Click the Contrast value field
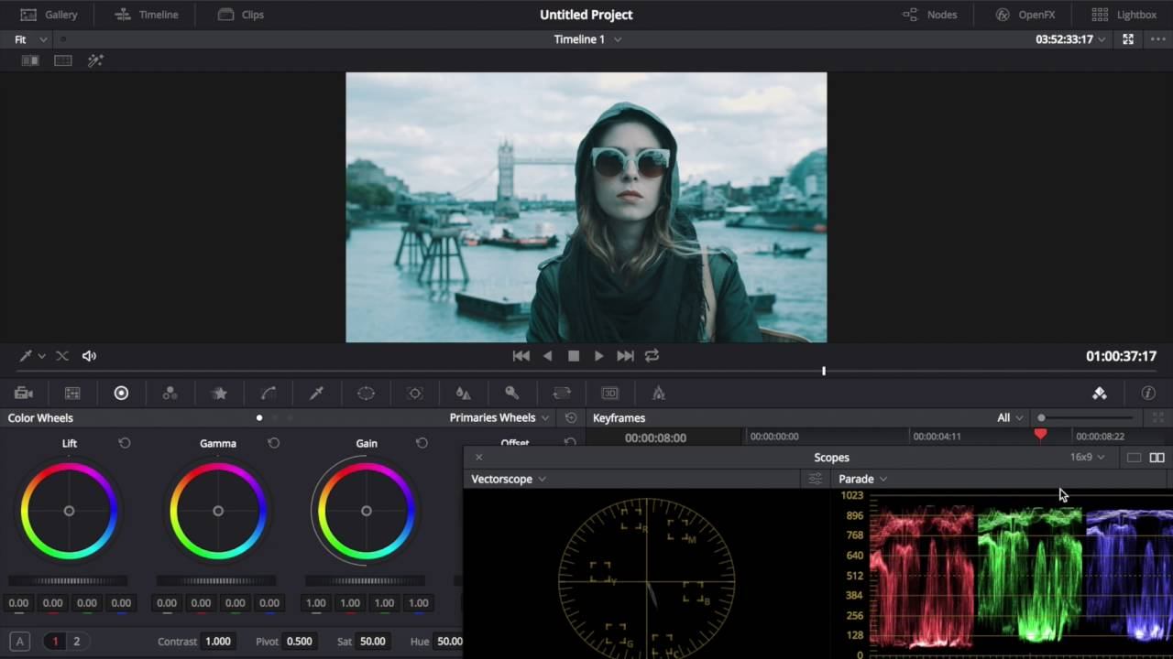 (217, 642)
